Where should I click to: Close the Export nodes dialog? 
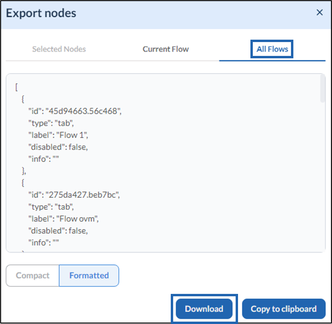[320, 12]
